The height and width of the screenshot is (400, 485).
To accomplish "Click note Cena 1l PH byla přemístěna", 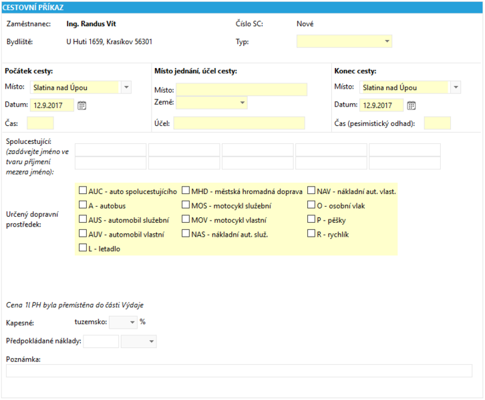I will [x=75, y=305].
